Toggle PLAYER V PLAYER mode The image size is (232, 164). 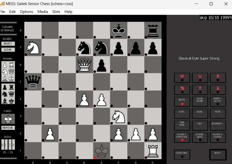(218, 138)
